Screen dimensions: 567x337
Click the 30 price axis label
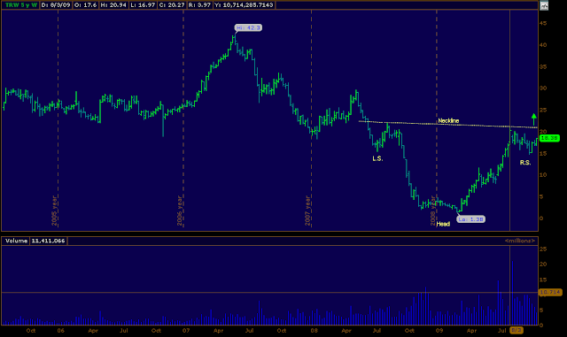point(543,88)
